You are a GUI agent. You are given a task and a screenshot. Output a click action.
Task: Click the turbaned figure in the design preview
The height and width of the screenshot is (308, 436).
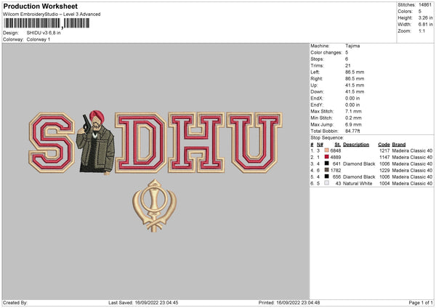tap(96, 142)
